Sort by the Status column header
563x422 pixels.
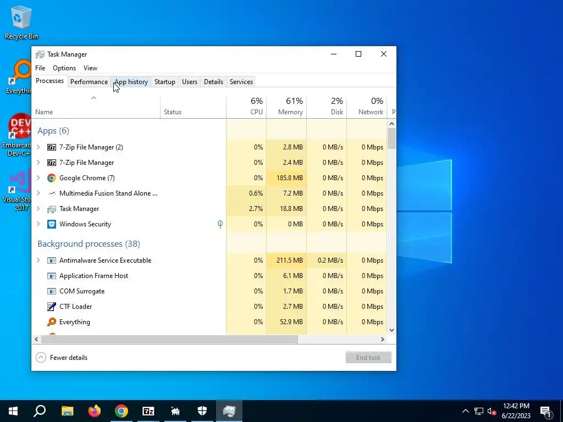point(193,107)
